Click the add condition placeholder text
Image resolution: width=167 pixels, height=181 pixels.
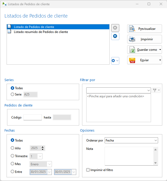(116, 96)
